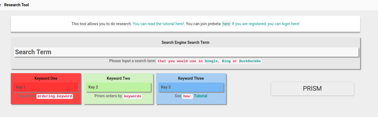Open 'If you are registered, you can login here!' link

click(266, 24)
